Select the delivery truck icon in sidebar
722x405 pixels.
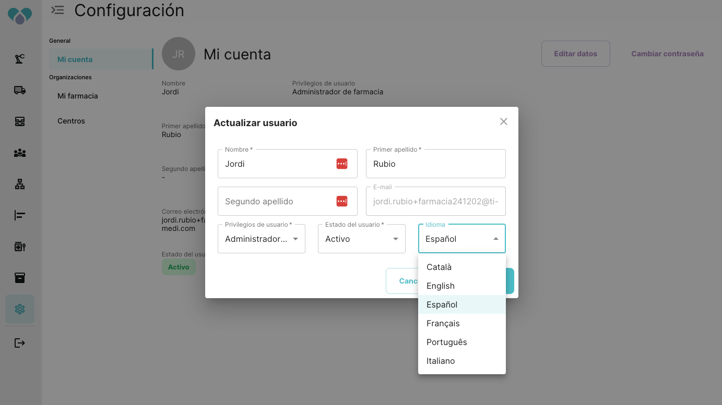(x=19, y=90)
